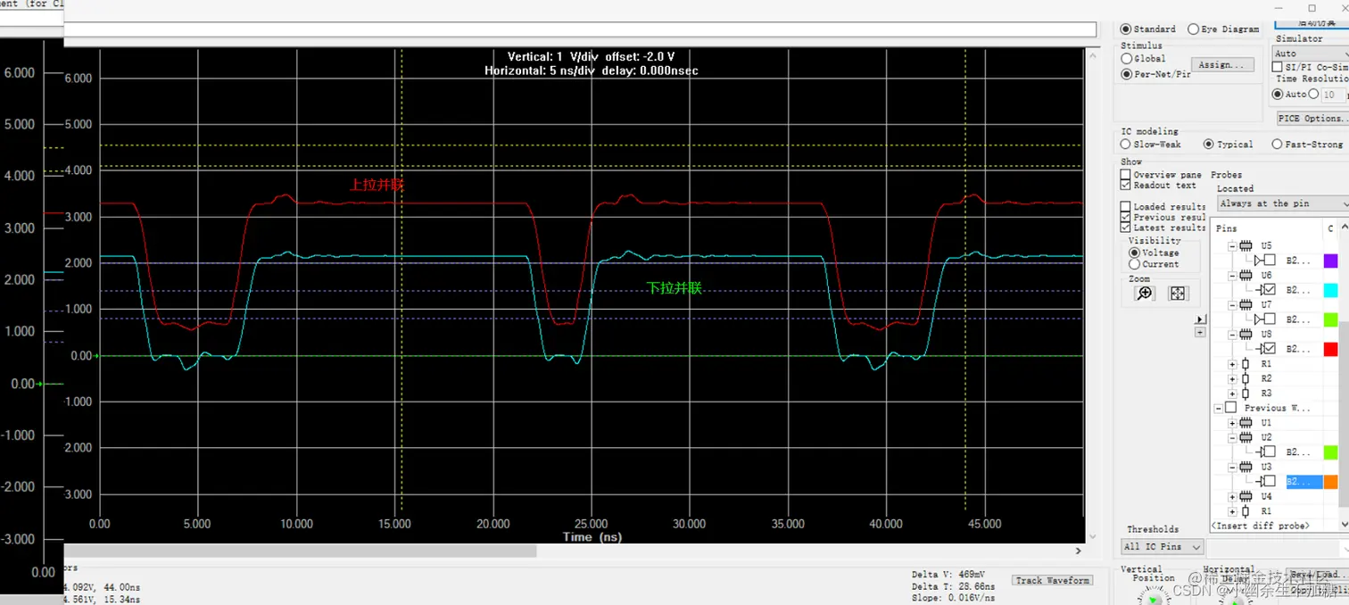Screen dimensions: 1349x605
Task: Toggle U6 pin probe checkbox
Action: [x=1270, y=289]
